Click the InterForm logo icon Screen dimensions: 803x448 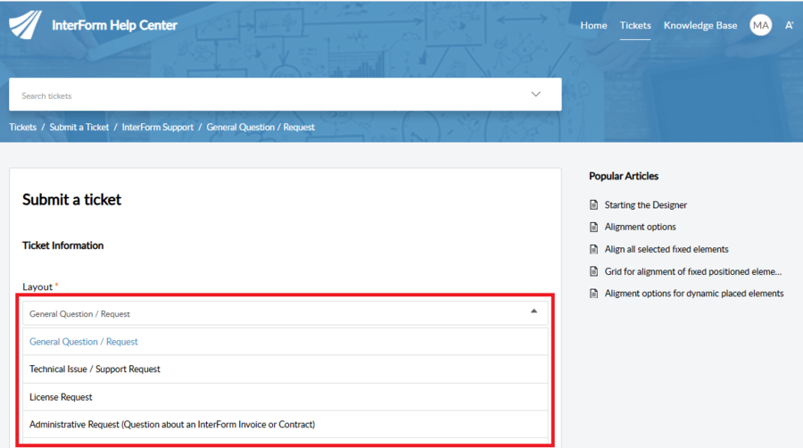point(25,25)
